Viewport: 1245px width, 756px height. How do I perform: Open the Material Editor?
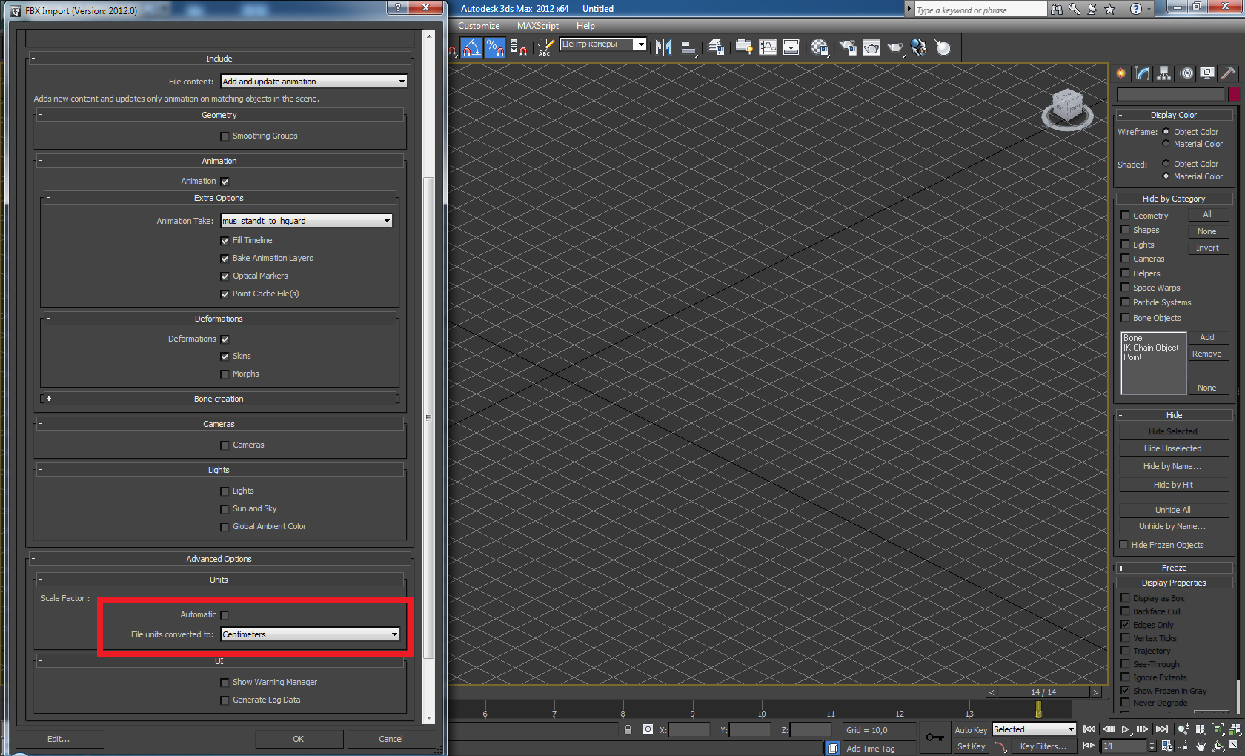(820, 47)
